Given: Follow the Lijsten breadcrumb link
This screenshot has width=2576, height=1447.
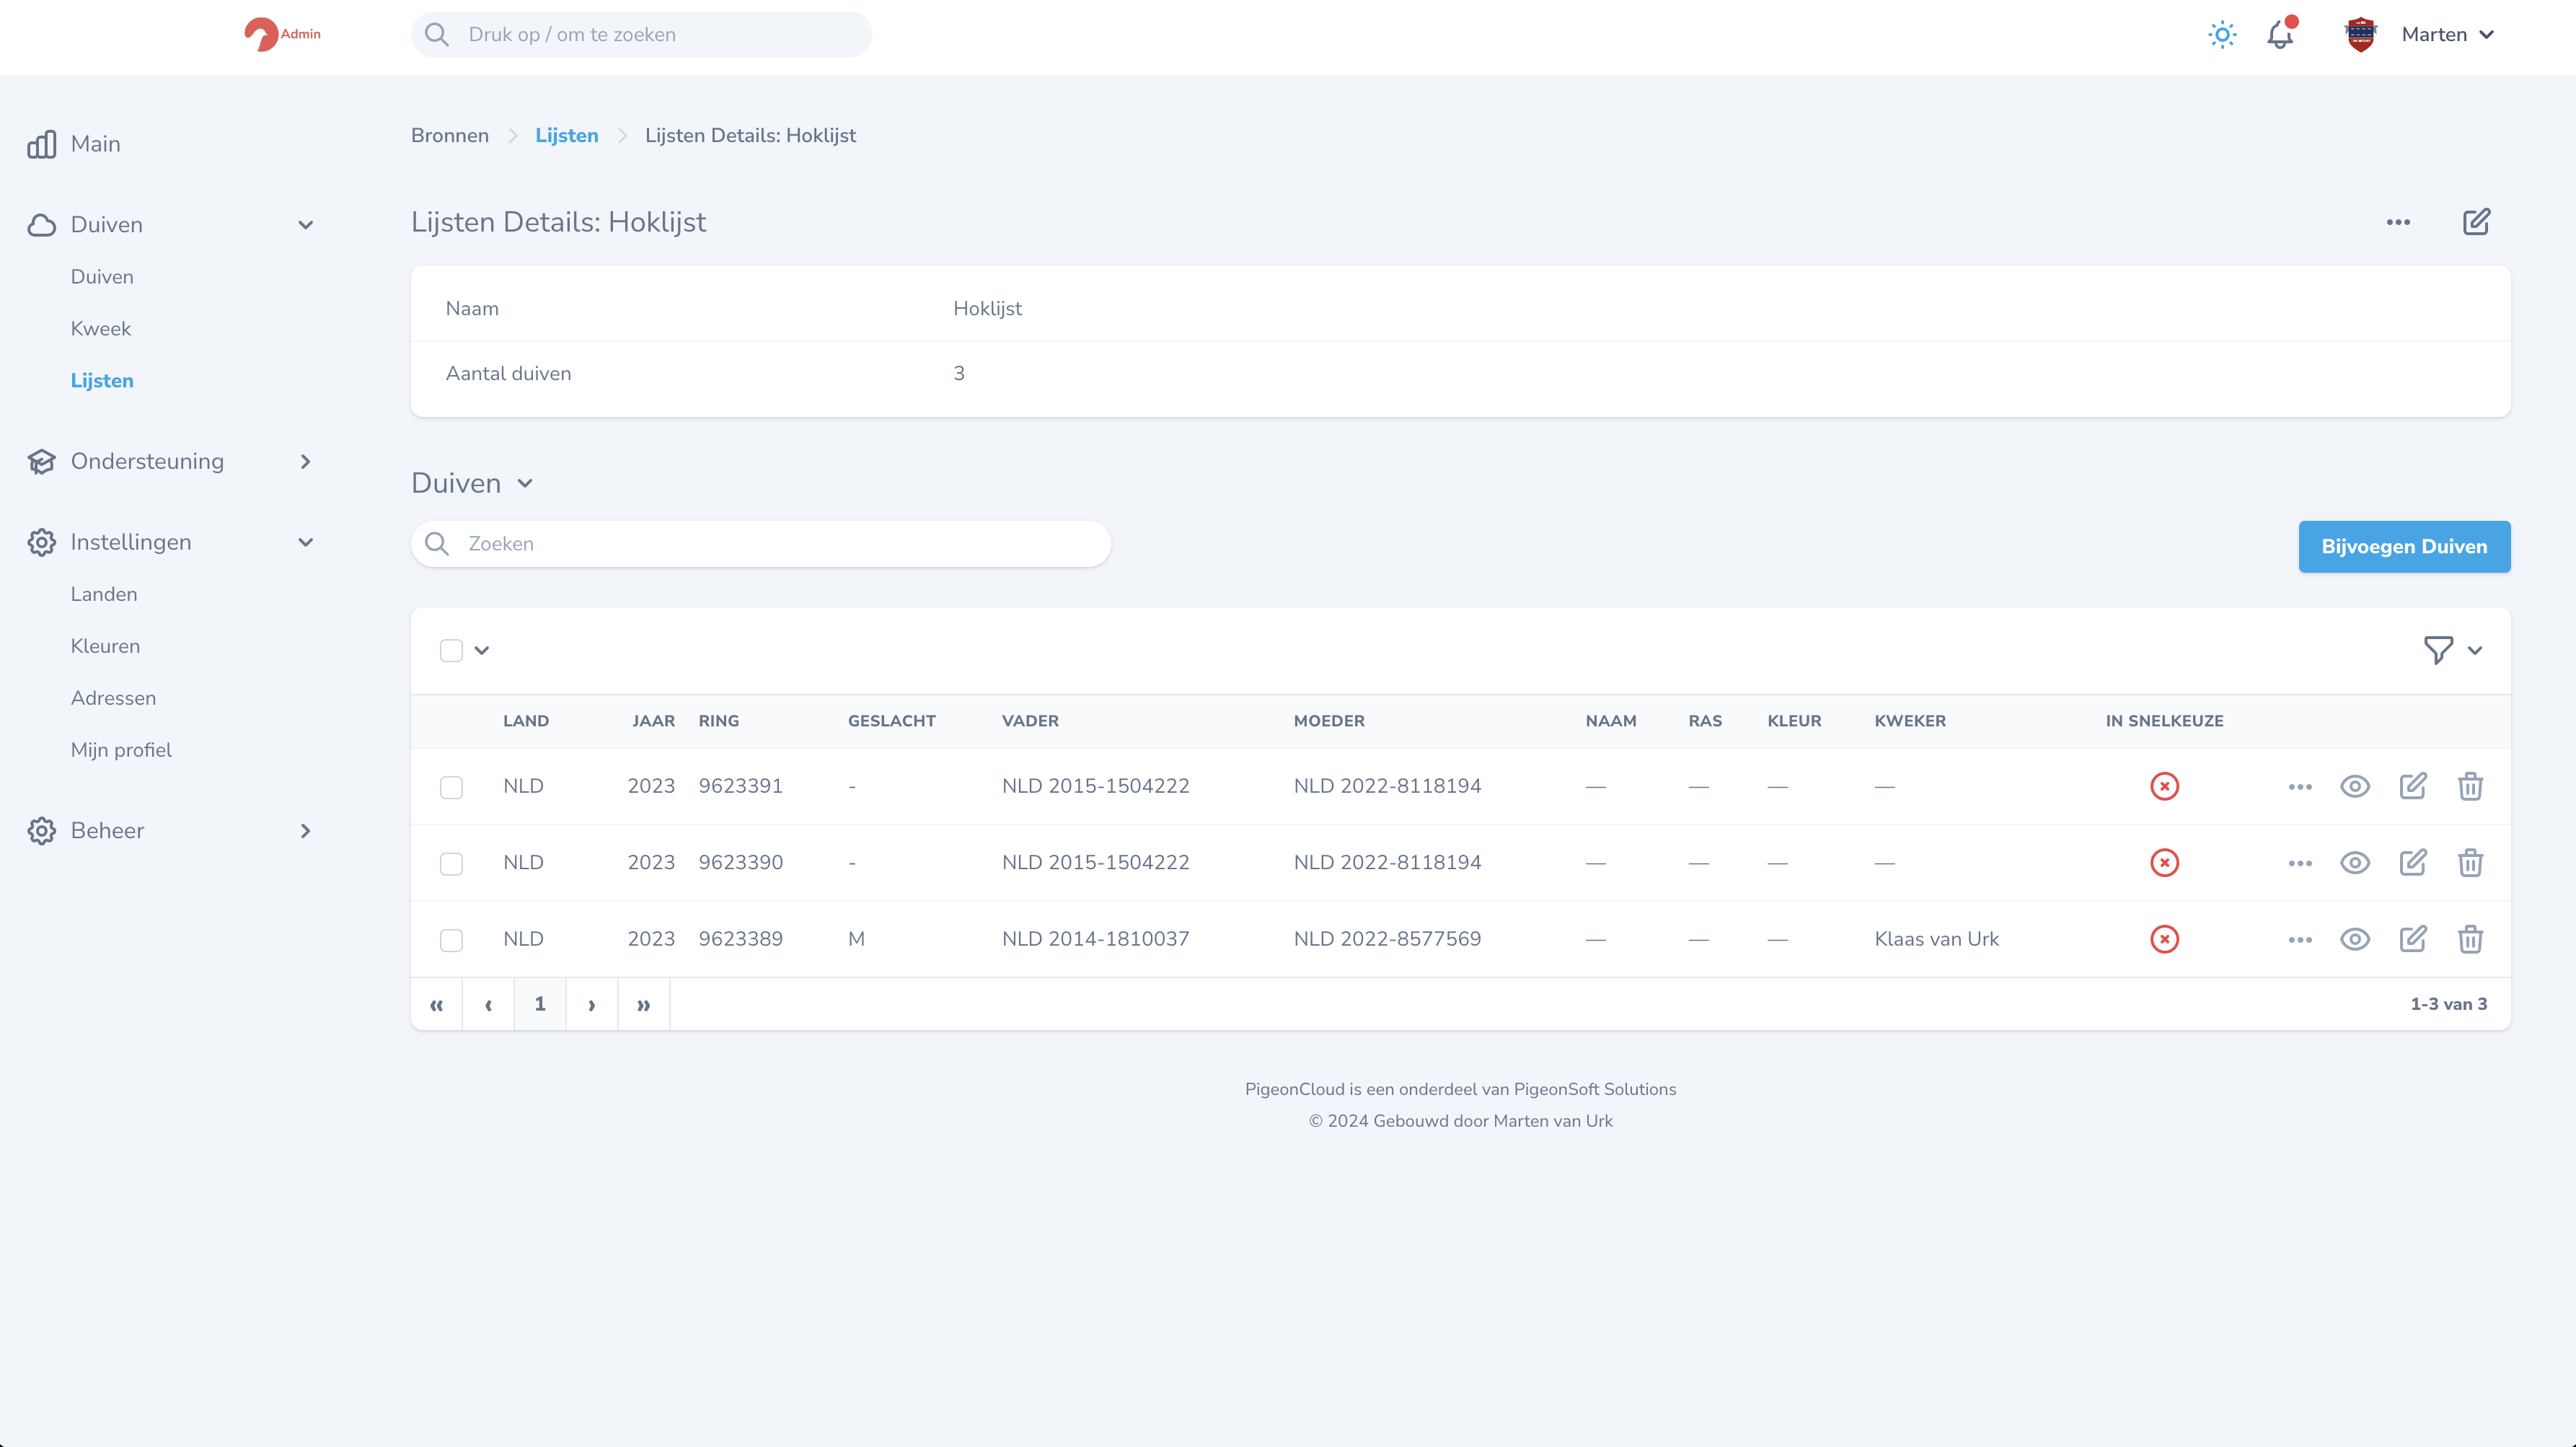Looking at the screenshot, I should (566, 136).
